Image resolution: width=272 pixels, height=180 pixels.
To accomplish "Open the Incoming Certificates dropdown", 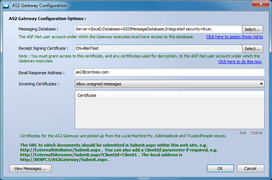I will [170, 84].
